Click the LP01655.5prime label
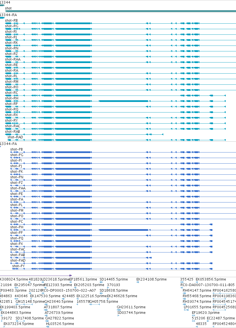The height and width of the screenshot is (328, 236). 197,307
